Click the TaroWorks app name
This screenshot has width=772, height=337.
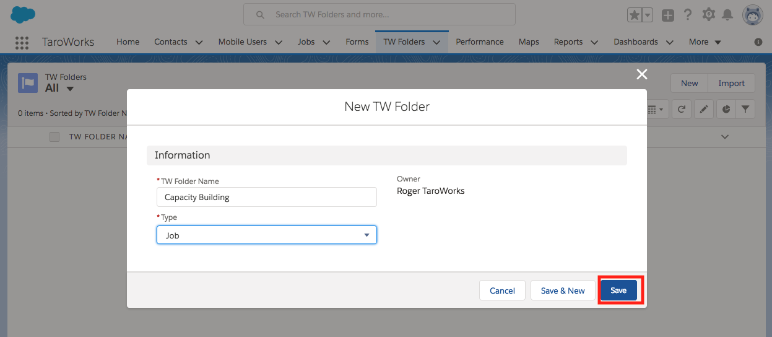[68, 42]
